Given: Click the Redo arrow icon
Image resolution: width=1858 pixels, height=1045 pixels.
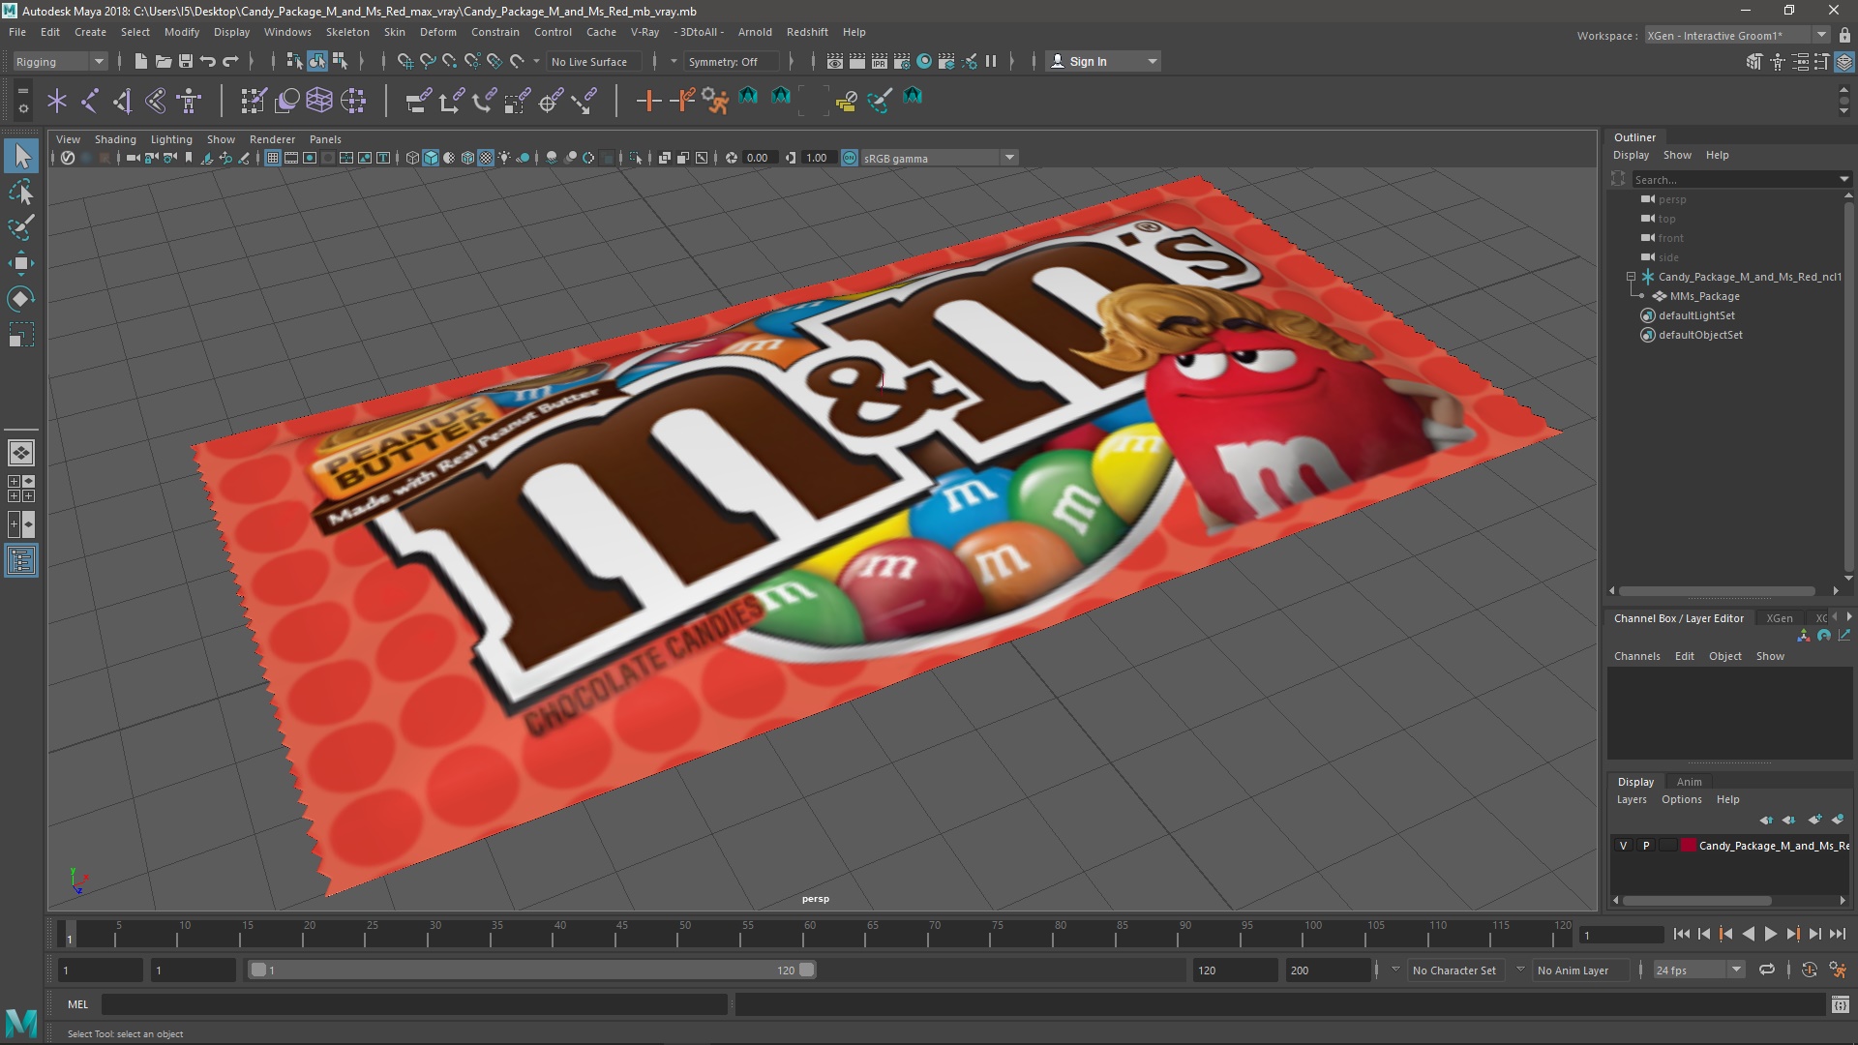Looking at the screenshot, I should click(x=230, y=61).
